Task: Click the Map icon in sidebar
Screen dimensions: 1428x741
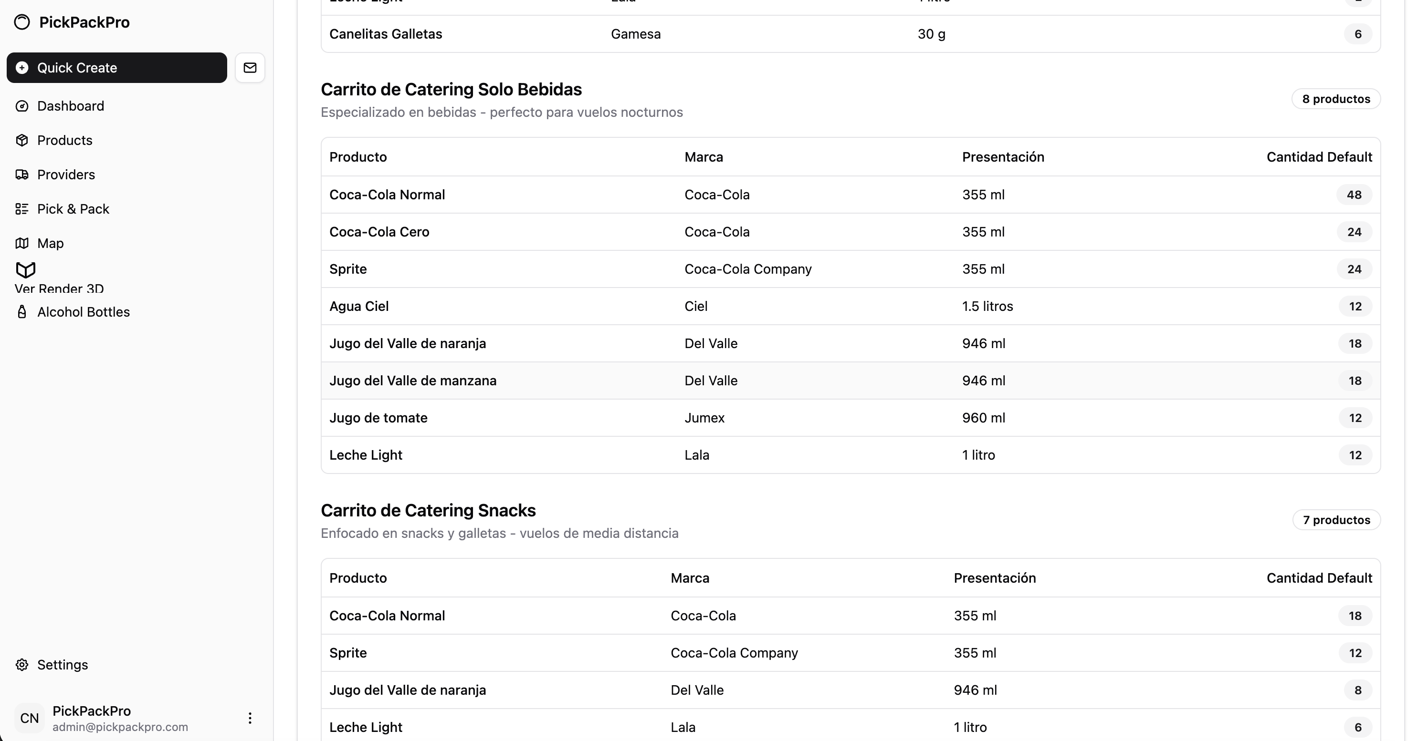Action: [x=22, y=243]
